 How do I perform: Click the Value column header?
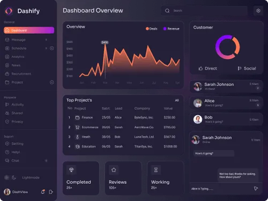click(x=168, y=108)
